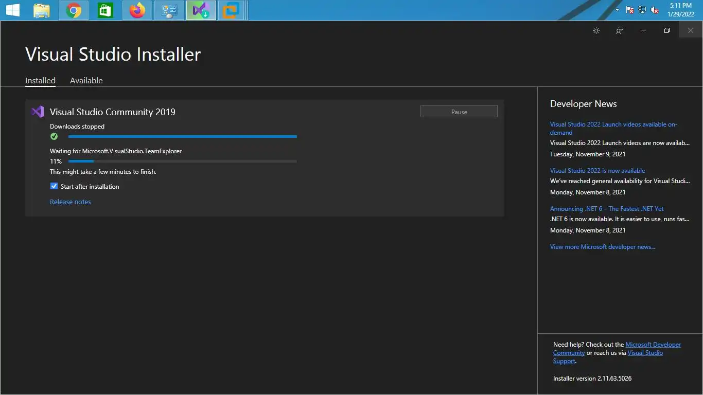Click the completed download progress bar
This screenshot has height=395, width=703.
tap(183, 136)
